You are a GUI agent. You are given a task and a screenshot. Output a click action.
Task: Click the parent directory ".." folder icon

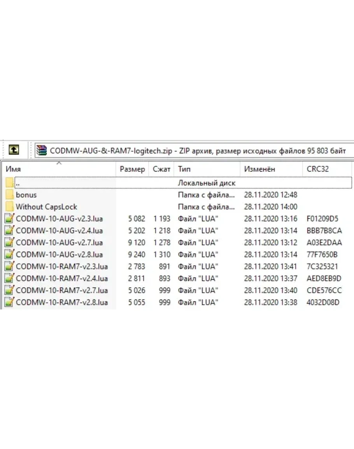(10, 182)
